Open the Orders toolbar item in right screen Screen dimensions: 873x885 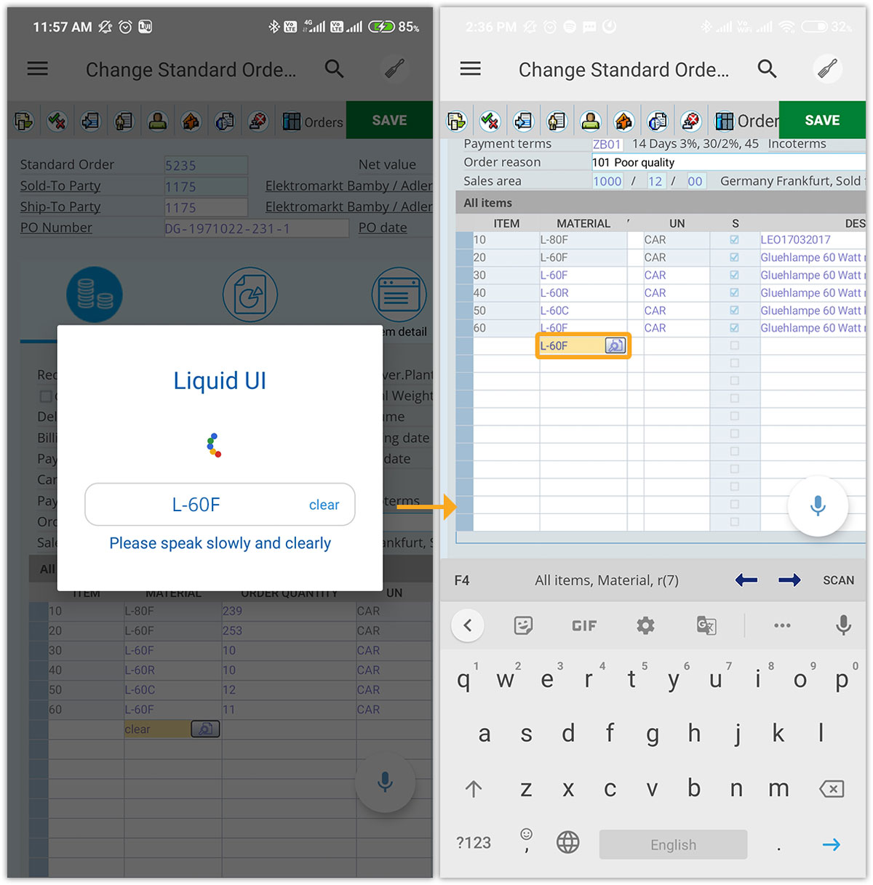coord(746,121)
